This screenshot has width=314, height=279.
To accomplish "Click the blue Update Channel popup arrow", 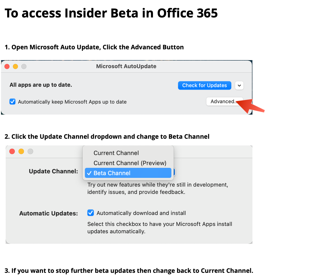I will [174, 172].
